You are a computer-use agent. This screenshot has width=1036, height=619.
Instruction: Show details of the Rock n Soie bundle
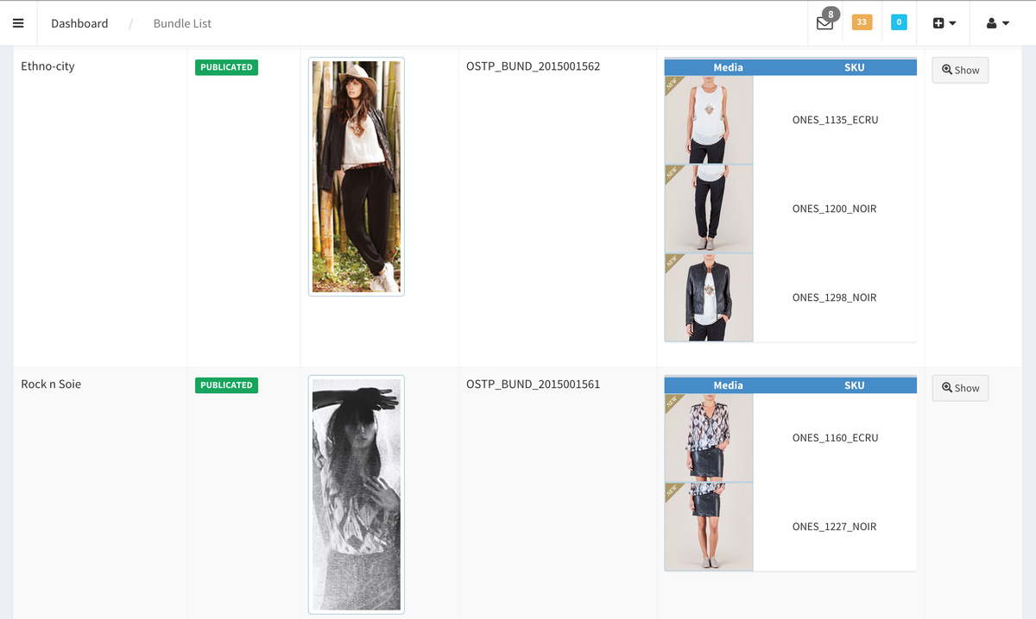tap(960, 388)
